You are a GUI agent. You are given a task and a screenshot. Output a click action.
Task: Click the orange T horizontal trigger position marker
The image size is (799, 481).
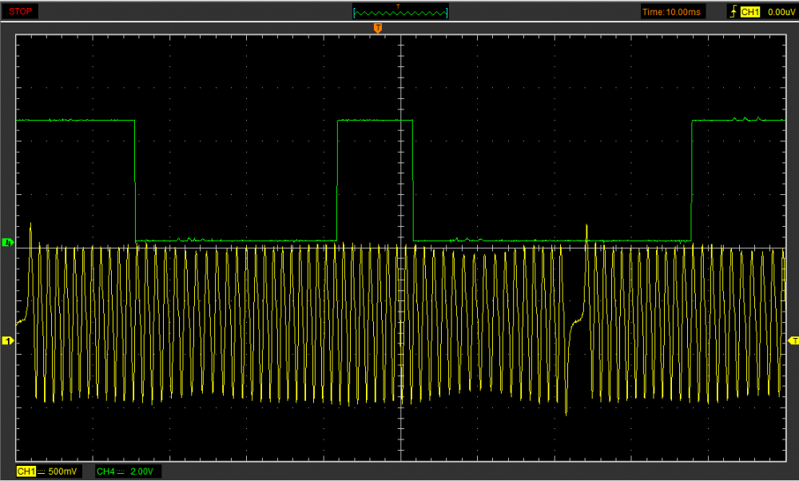pyautogui.click(x=378, y=29)
